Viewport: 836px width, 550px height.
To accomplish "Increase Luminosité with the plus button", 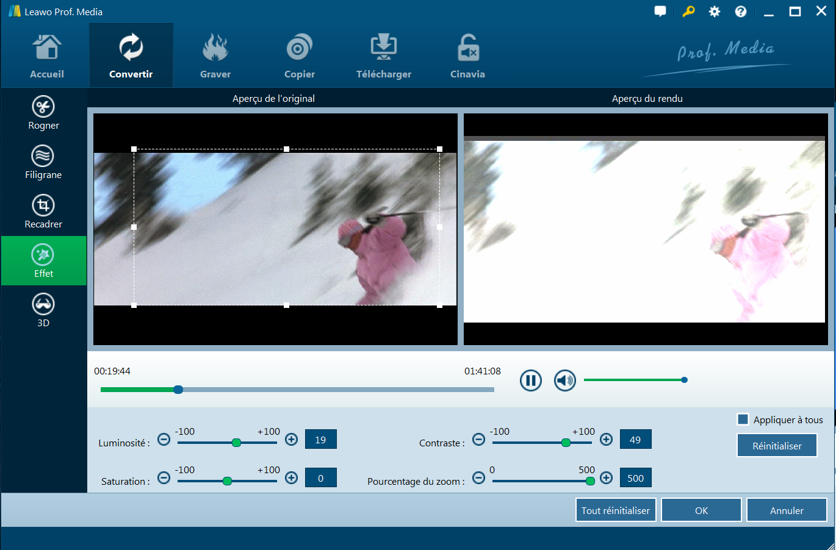I will click(292, 440).
